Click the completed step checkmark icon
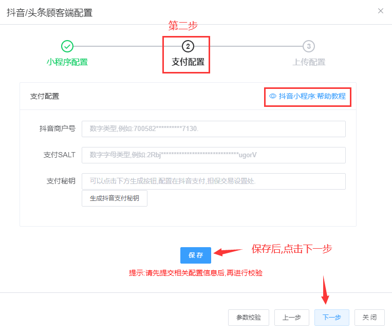 67,46
